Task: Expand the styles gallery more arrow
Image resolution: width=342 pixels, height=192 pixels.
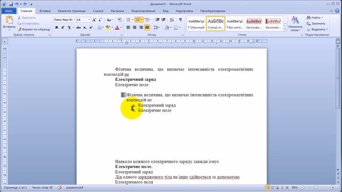Action: click(x=285, y=29)
